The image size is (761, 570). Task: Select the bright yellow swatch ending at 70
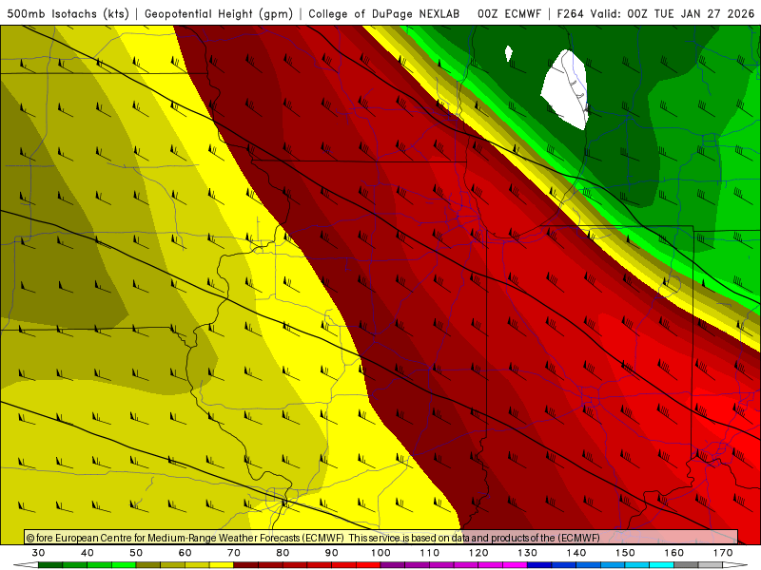click(222, 565)
